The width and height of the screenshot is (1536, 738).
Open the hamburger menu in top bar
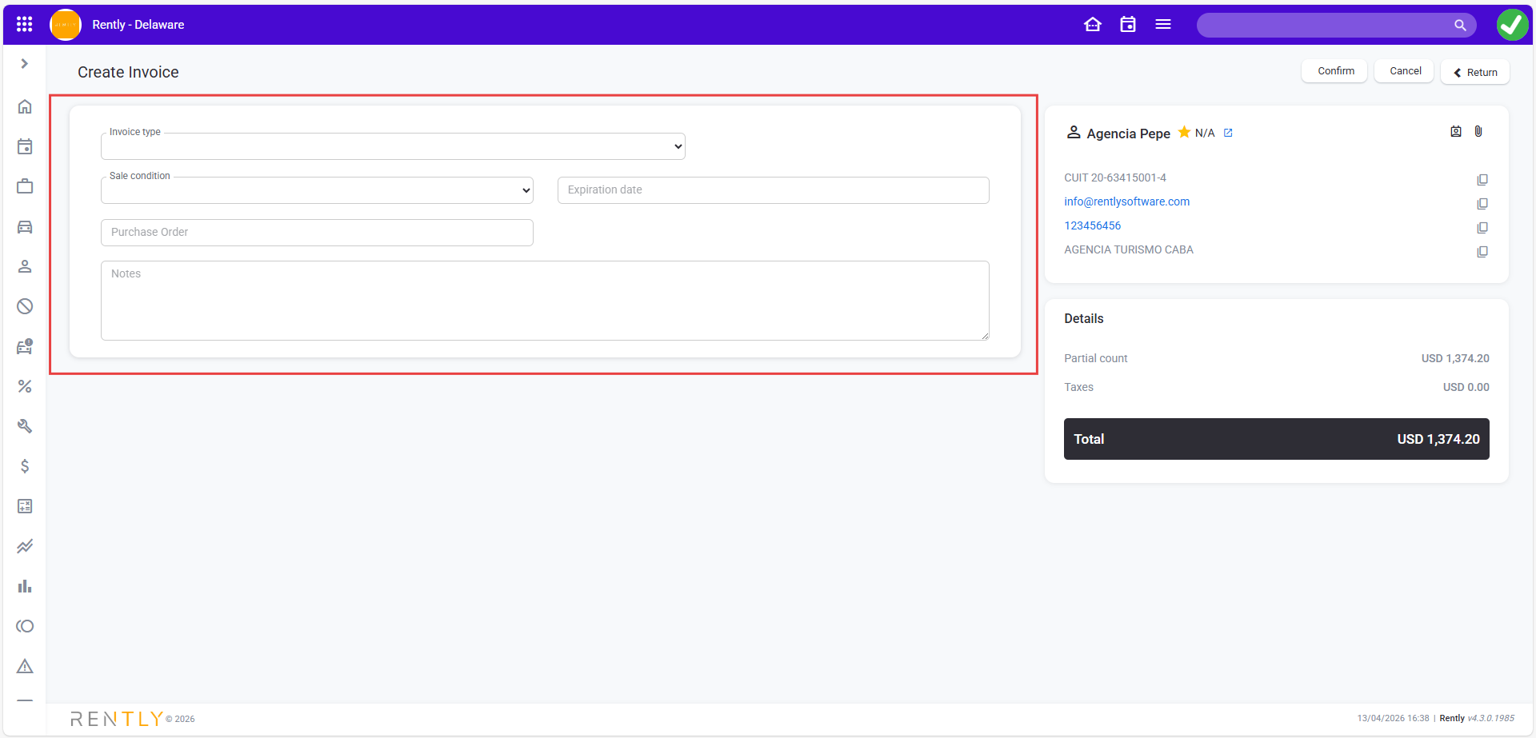(1162, 25)
